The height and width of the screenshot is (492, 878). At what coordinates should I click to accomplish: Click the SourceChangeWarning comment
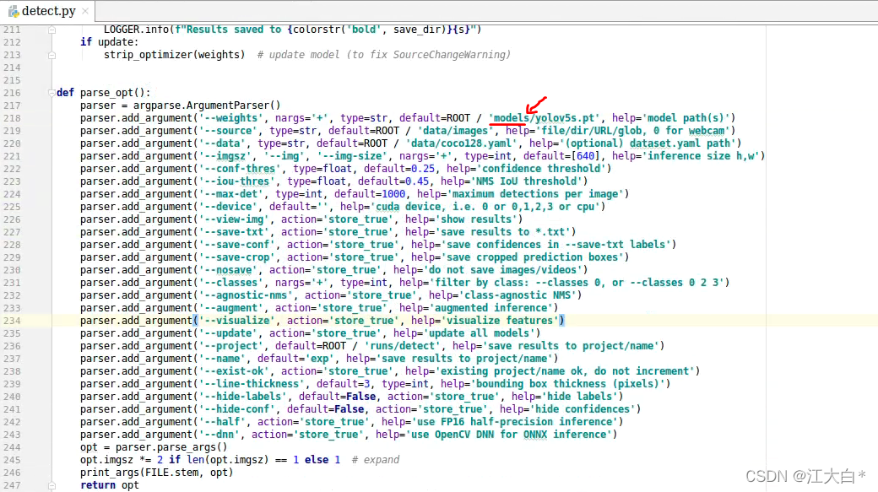[x=384, y=55]
